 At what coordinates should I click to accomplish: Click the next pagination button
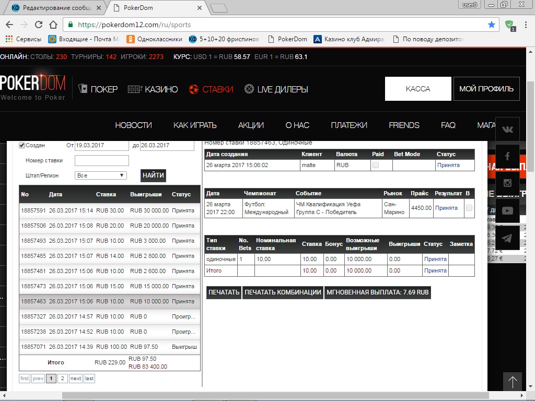pyautogui.click(x=76, y=379)
